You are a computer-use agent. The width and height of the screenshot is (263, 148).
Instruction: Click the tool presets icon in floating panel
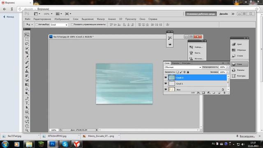click(x=170, y=38)
